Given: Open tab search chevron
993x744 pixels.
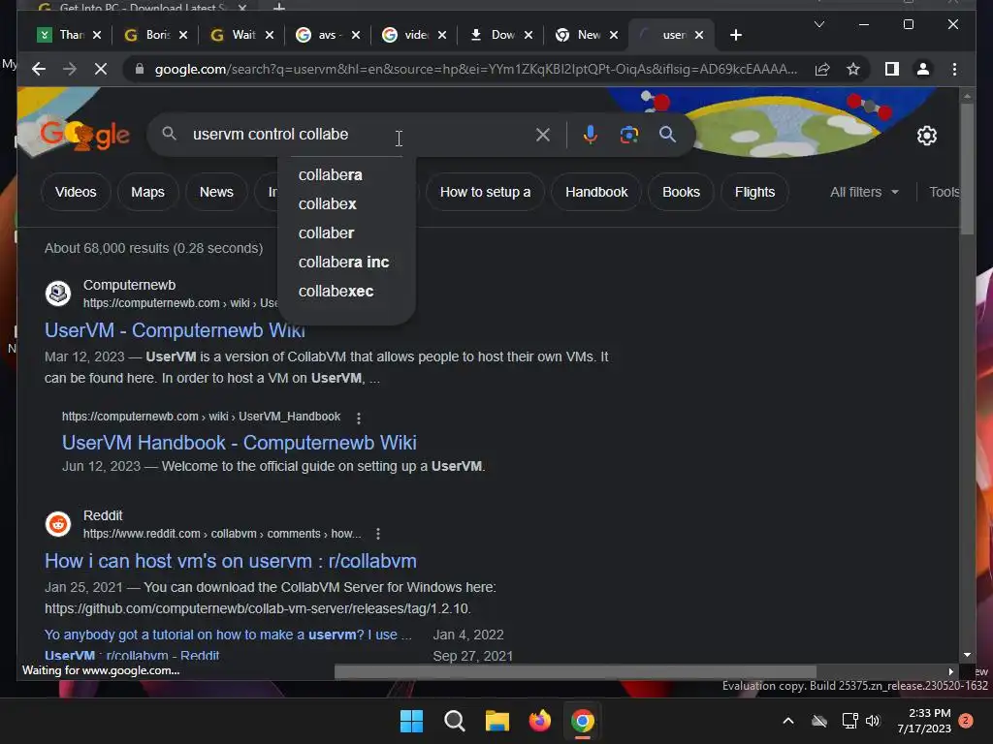Looking at the screenshot, I should pyautogui.click(x=818, y=24).
